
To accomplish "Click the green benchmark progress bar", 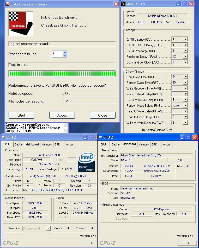I will [x=62, y=74].
